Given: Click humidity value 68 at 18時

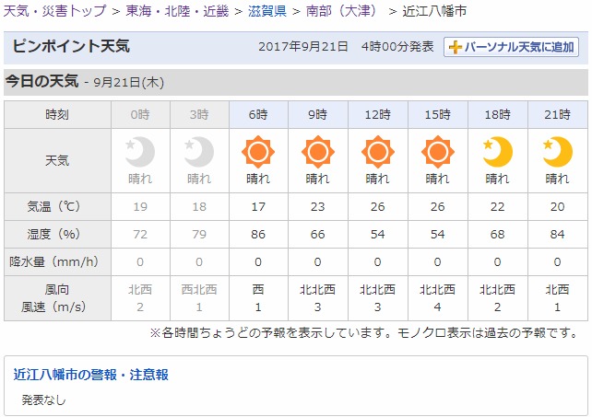Looking at the screenshot, I should pyautogui.click(x=498, y=234).
